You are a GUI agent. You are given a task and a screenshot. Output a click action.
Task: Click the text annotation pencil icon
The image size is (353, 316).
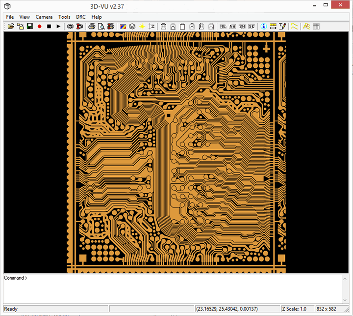(x=282, y=27)
